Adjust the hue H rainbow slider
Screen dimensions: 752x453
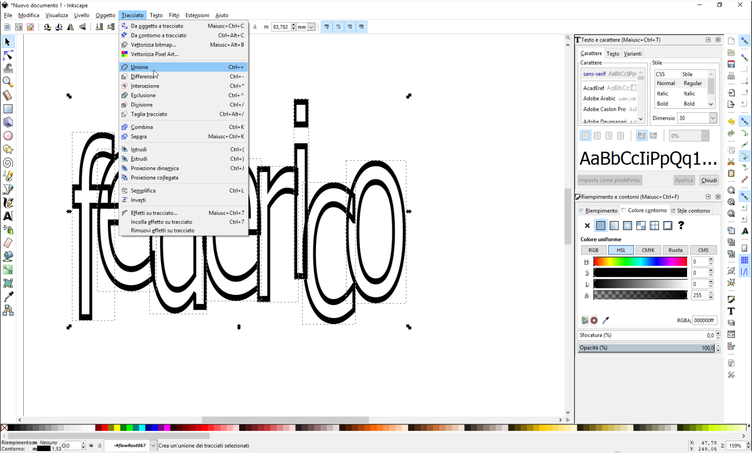pyautogui.click(x=640, y=261)
